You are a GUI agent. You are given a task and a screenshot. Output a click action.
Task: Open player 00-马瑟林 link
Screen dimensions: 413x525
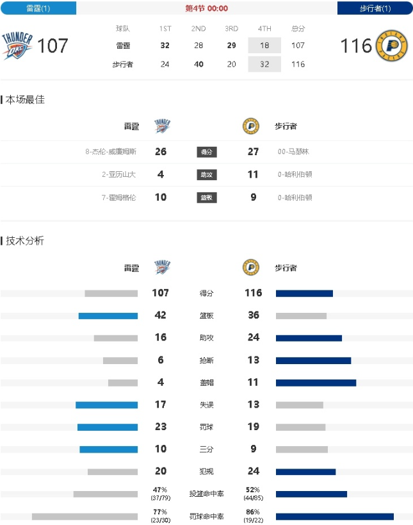[x=293, y=152]
